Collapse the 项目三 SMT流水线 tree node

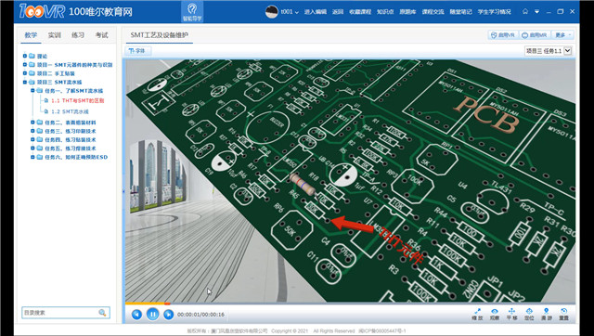25,82
